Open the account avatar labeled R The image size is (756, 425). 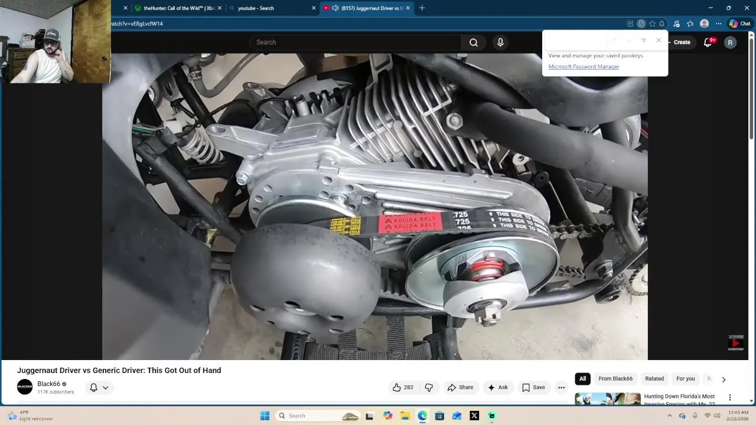point(731,42)
